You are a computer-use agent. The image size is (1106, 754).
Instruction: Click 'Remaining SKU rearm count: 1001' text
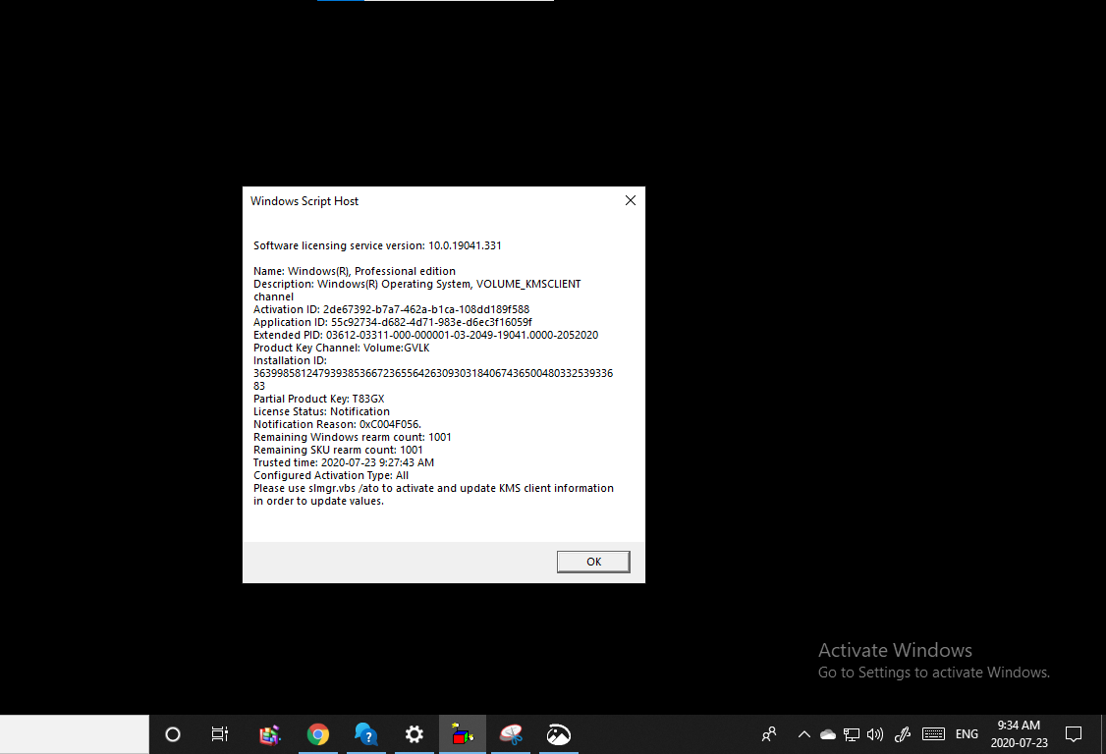[x=338, y=450]
